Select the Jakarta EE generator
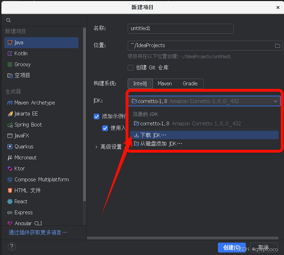The width and height of the screenshot is (284, 255). coord(41,114)
